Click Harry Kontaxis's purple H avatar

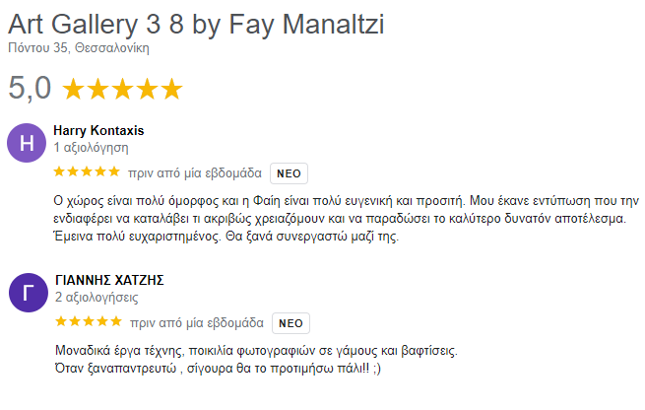tap(28, 143)
